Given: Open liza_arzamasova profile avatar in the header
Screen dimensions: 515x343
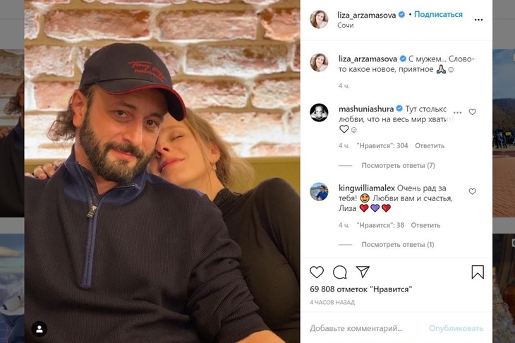Looking at the screenshot, I should 319,19.
